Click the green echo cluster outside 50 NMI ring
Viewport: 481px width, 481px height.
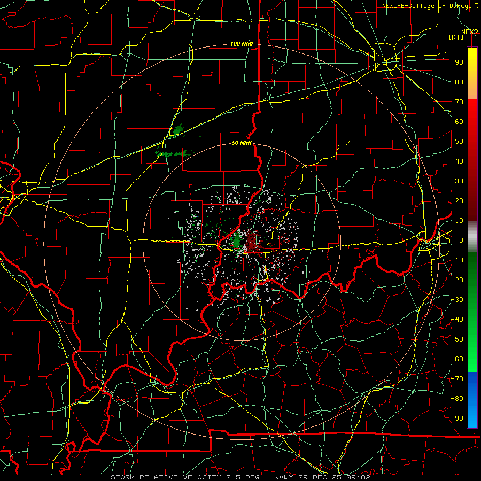[174, 154]
